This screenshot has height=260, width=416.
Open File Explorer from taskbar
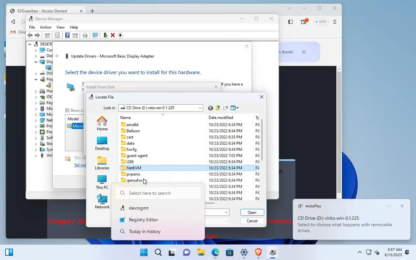pos(201,252)
